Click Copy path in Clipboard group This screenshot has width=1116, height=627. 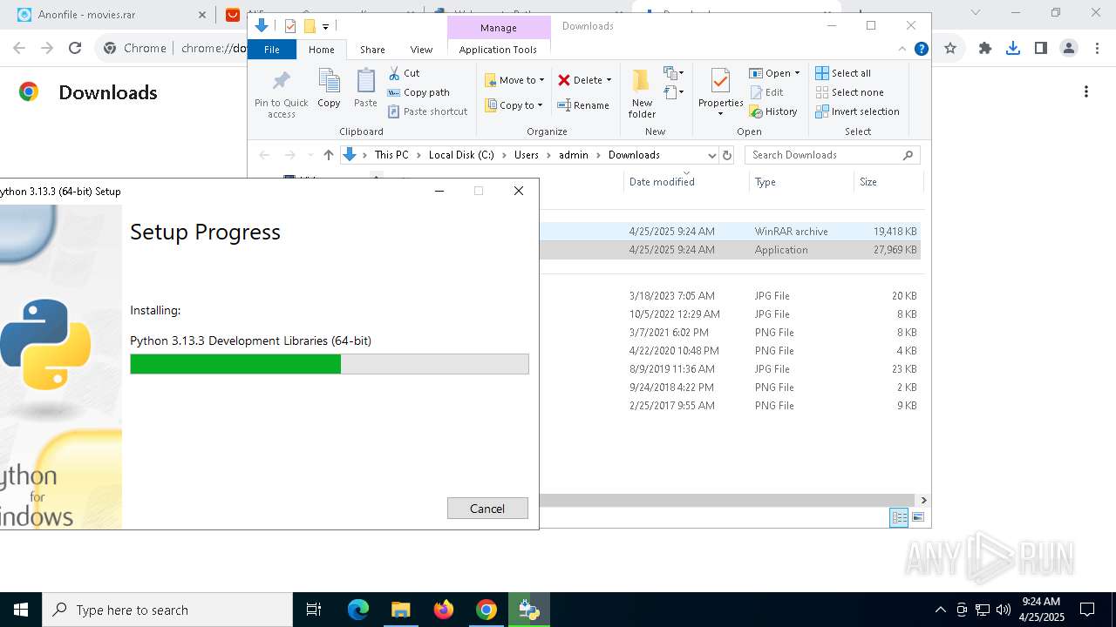click(x=418, y=92)
